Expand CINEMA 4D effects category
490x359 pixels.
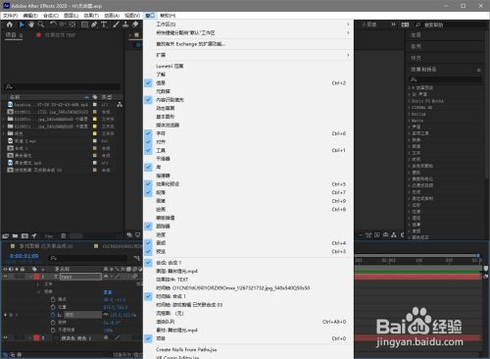click(x=409, y=108)
